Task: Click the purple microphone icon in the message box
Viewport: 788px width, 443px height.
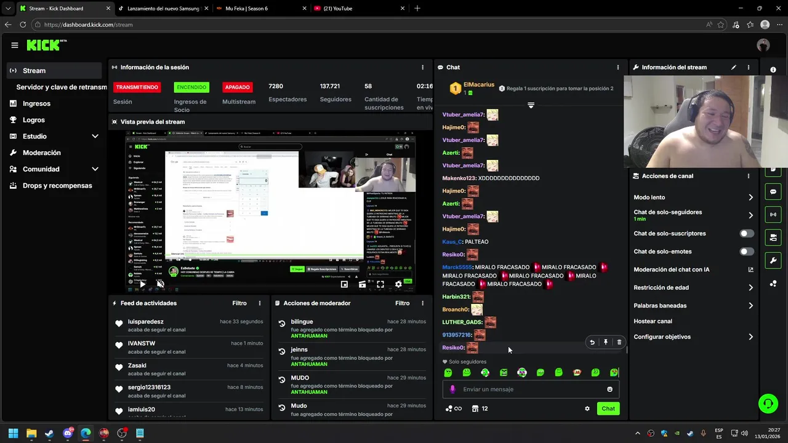Action: (452, 389)
